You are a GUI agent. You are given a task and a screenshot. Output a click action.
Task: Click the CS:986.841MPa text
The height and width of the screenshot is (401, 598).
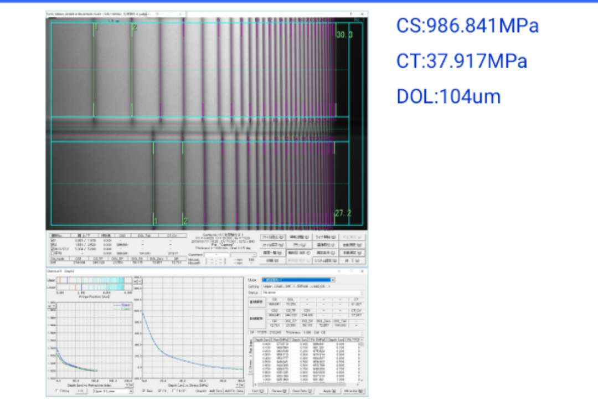pos(467,26)
